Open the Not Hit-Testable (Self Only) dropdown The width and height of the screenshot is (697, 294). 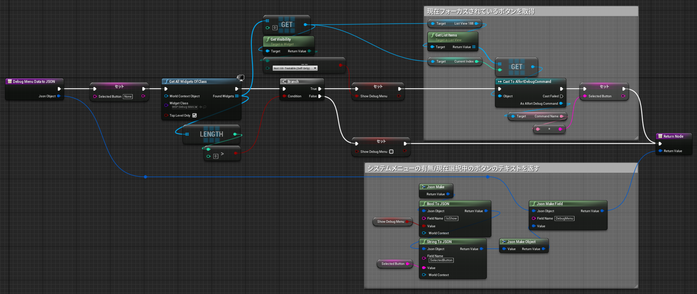click(295, 68)
